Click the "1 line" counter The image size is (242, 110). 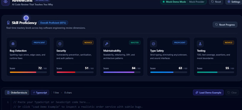tap(56, 93)
